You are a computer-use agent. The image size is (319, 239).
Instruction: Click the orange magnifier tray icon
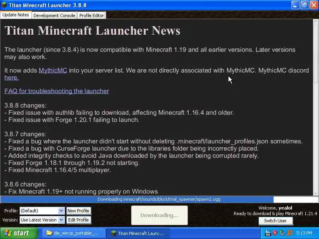pyautogui.click(x=290, y=233)
